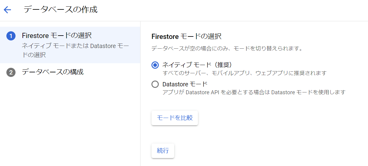Click the text about データベースが空の場合
This screenshot has height=166, width=368.
pos(227,48)
